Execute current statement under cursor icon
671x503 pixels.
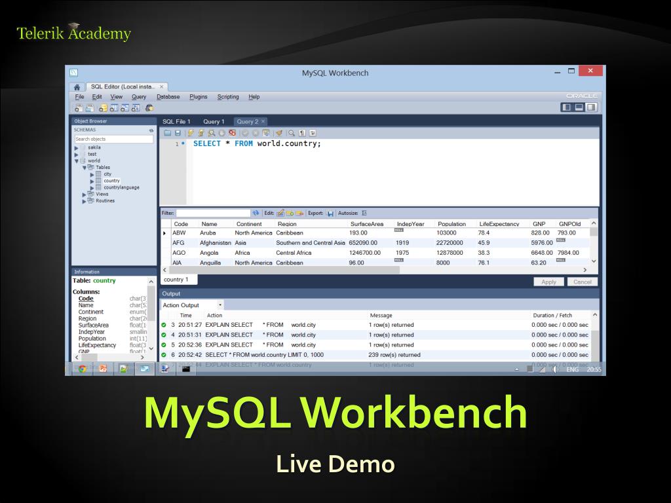tap(201, 133)
